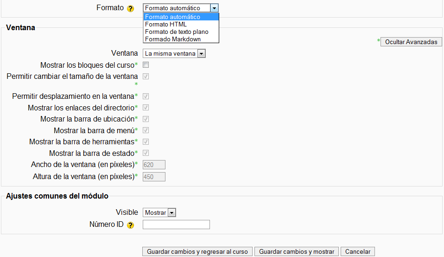Toggle Permitir cambiar el tamaño de la ventana
This screenshot has width=444, height=257.
[x=146, y=76]
